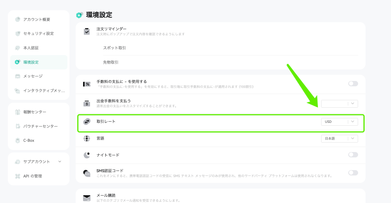Screen dimensions: 391x203
Task: Open the 言語 日本語 dropdown
Action: 339,138
